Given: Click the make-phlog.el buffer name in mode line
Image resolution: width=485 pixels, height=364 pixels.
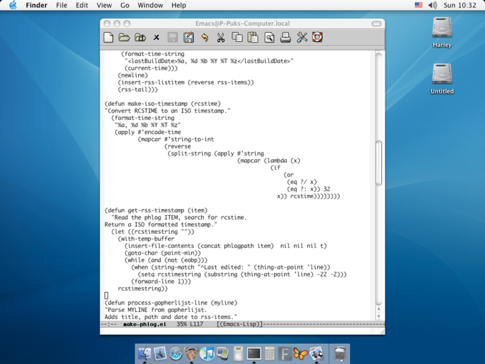Looking at the screenshot, I should click(144, 324).
